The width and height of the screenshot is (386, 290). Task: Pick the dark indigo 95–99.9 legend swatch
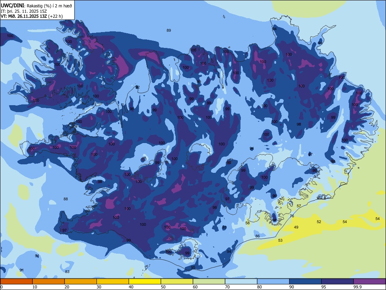pos(337,281)
